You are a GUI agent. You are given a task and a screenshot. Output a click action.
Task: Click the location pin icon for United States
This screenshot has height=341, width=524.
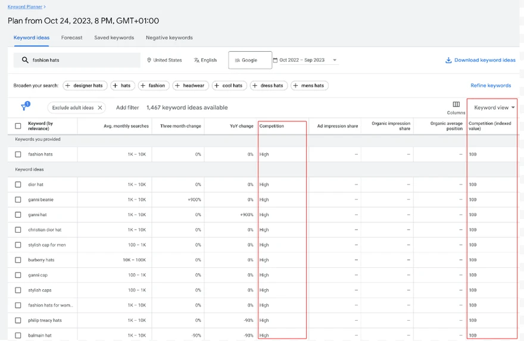[149, 60]
